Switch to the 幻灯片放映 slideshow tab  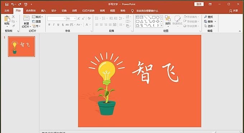88,11
